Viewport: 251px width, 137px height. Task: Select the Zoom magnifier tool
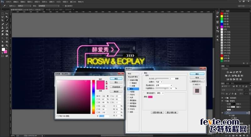point(7,46)
